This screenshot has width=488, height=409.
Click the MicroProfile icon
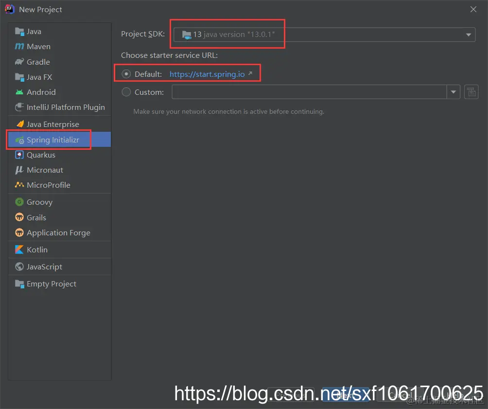click(x=19, y=185)
